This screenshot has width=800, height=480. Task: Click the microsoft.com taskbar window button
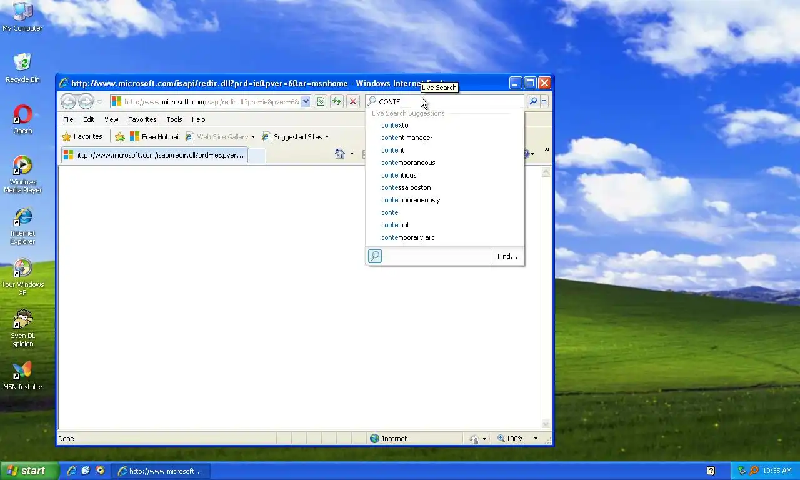[161, 471]
